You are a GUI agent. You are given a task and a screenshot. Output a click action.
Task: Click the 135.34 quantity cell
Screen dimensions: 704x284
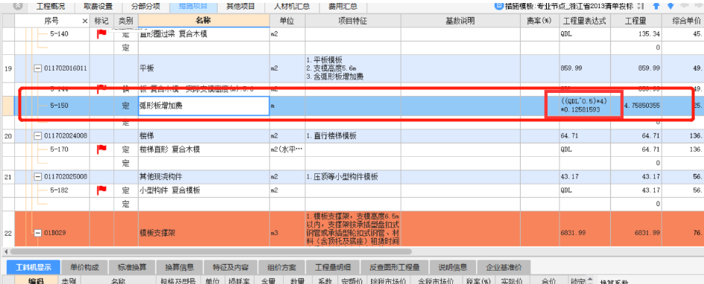635,34
